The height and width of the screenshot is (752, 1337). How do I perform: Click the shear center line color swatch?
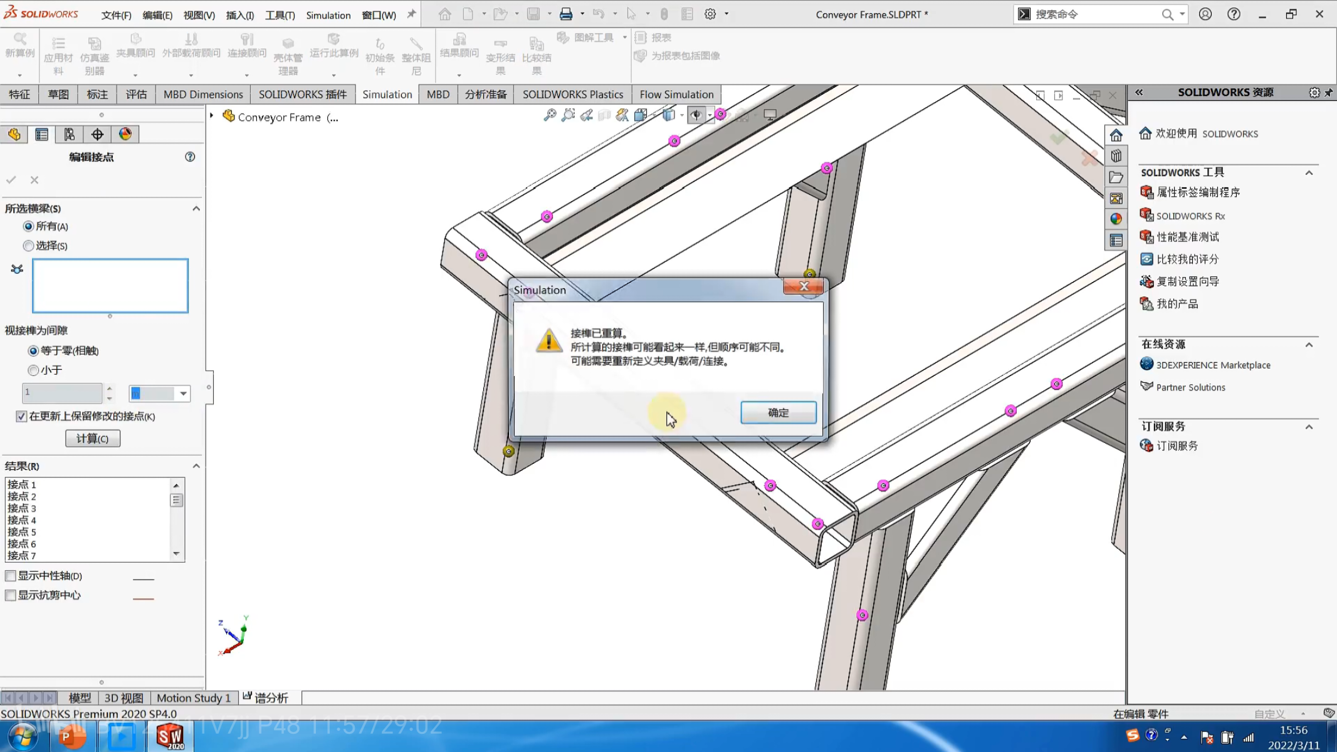click(x=144, y=598)
